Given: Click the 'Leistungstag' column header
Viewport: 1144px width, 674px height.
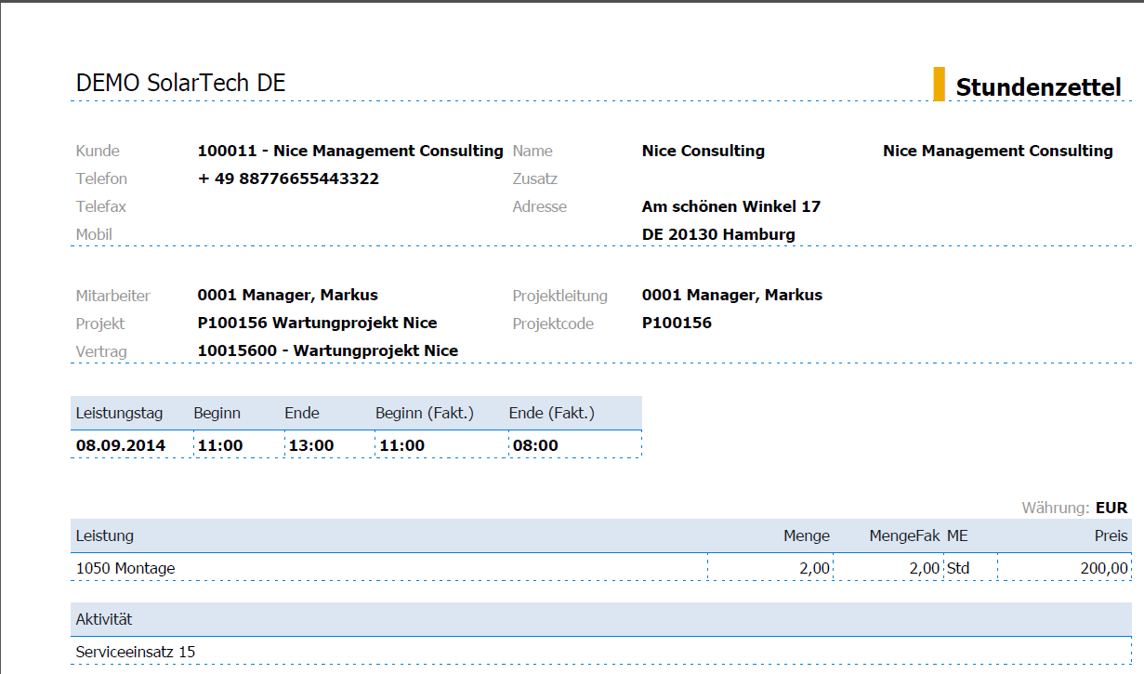Looking at the screenshot, I should pos(120,413).
